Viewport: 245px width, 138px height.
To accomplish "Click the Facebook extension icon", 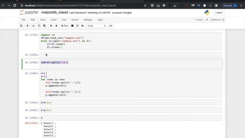I will 216,6.
